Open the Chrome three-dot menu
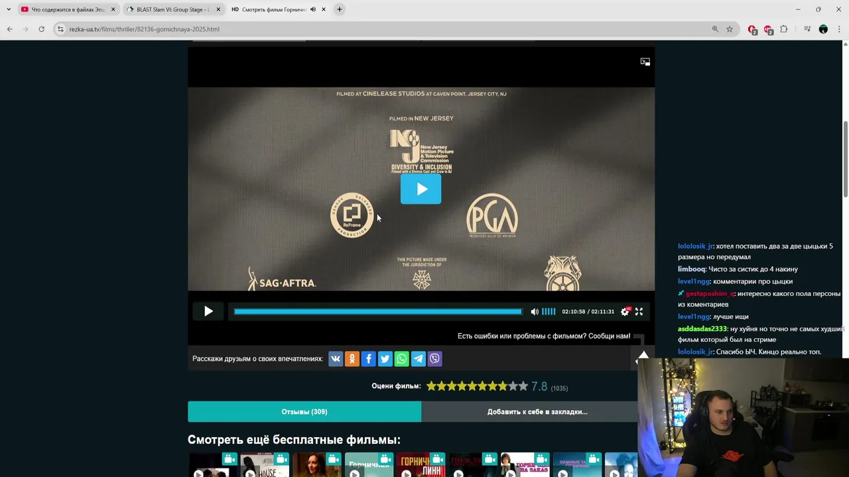849x477 pixels. 839,29
